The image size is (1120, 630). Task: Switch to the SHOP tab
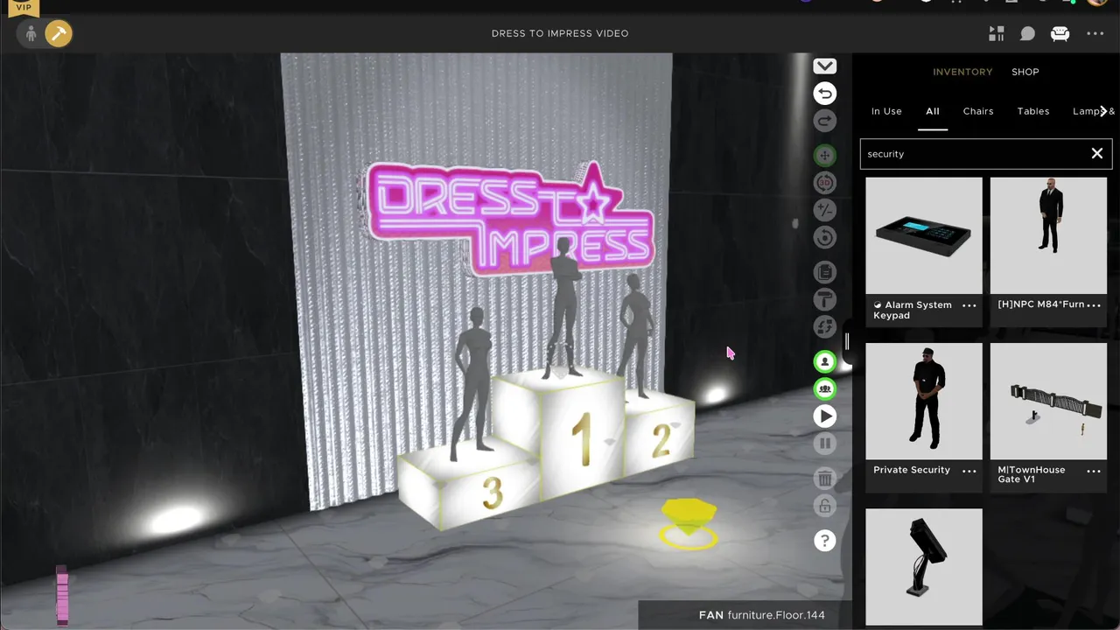[1025, 72]
